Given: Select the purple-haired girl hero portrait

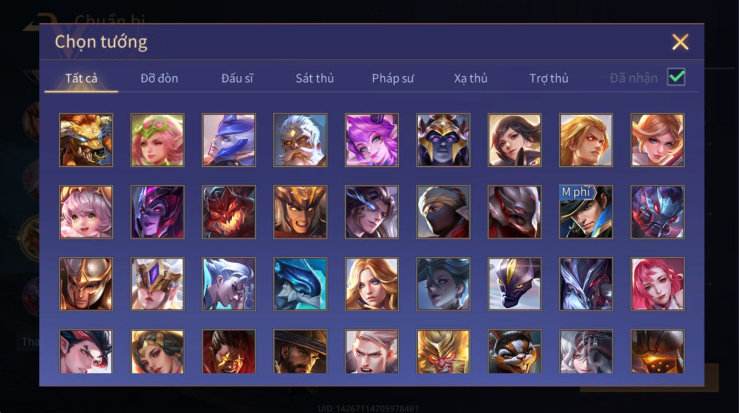Looking at the screenshot, I should pyautogui.click(x=372, y=140).
